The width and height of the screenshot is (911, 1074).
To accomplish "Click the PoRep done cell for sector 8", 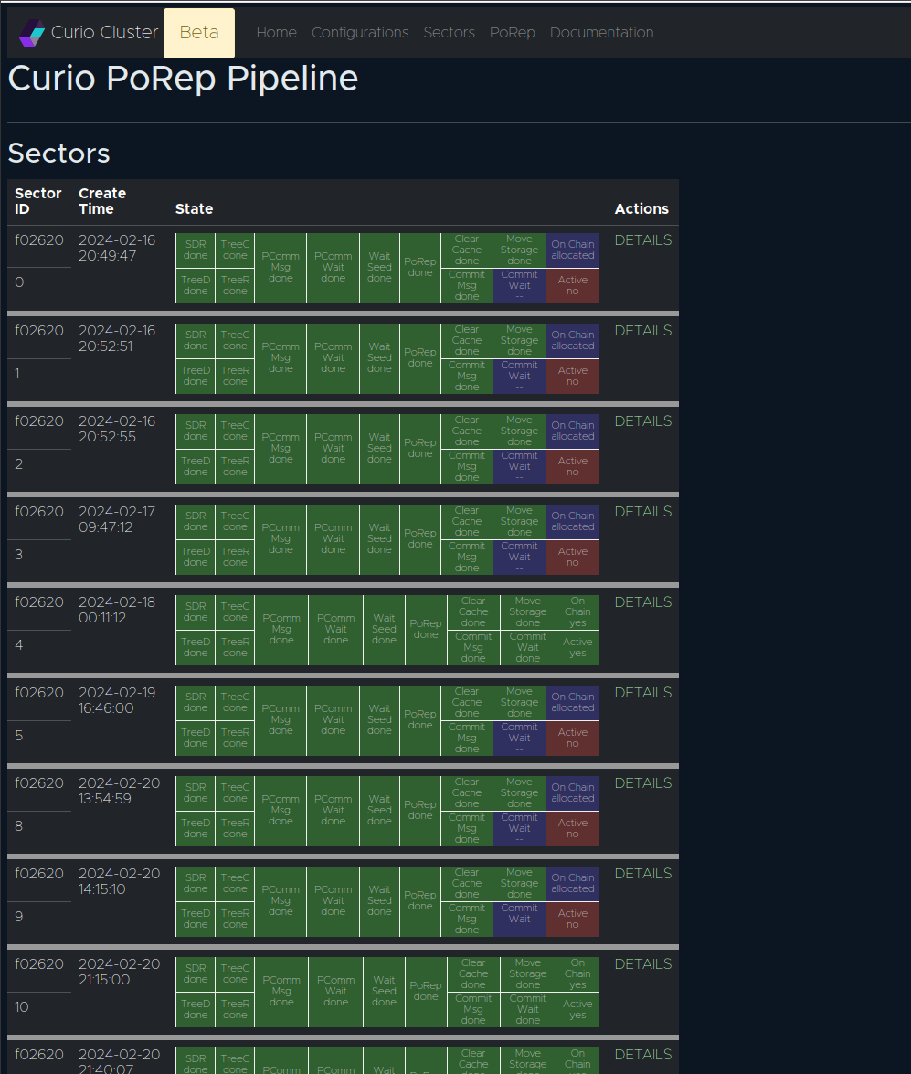I will coord(420,810).
